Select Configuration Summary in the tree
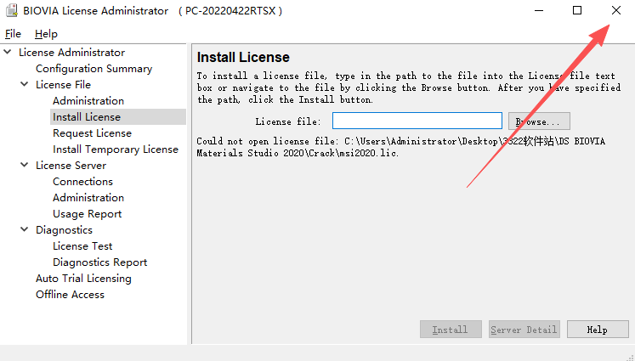The height and width of the screenshot is (361, 635). point(94,69)
